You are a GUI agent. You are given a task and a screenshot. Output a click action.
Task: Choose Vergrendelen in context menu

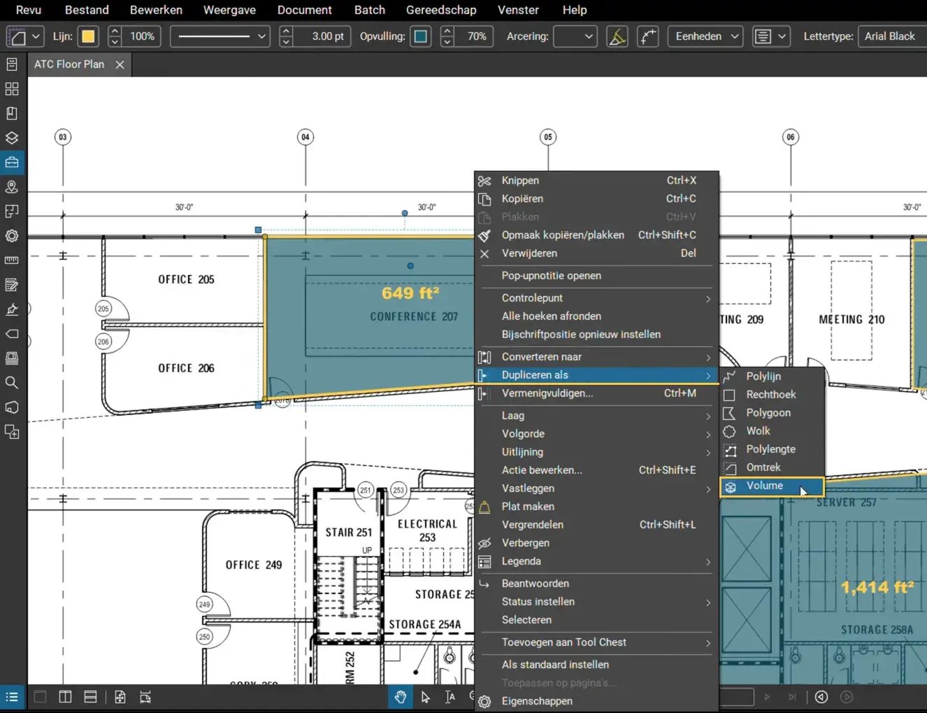[596, 525]
